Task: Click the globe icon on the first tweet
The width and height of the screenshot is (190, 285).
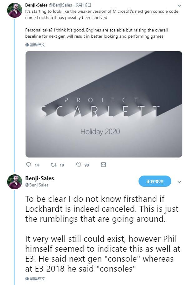Action: [27, 45]
